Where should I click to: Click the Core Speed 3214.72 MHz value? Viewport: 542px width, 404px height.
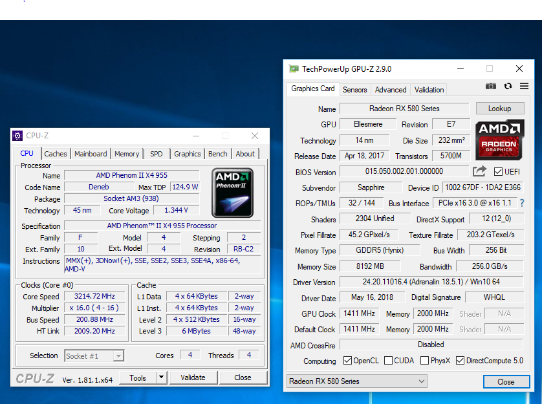click(94, 296)
